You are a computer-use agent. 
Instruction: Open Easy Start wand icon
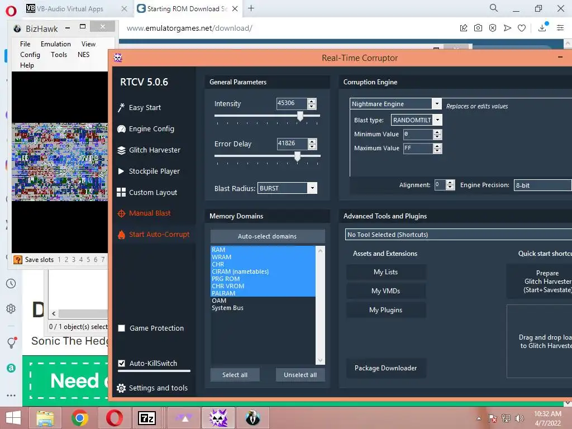point(121,107)
